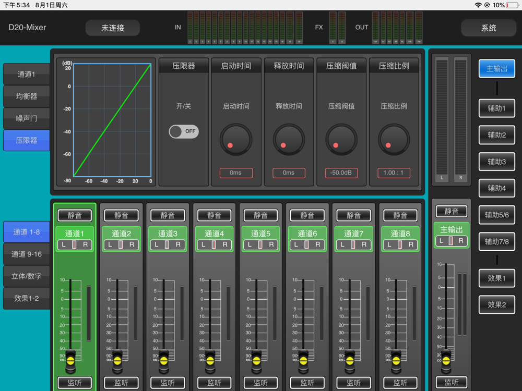The image size is (522, 391).
Task: Click the 0ms release time value field
Action: [289, 173]
